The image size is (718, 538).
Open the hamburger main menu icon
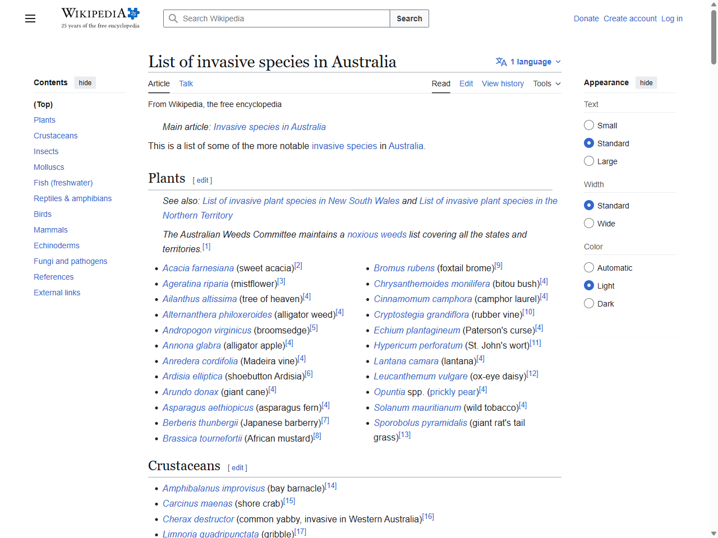tap(30, 18)
